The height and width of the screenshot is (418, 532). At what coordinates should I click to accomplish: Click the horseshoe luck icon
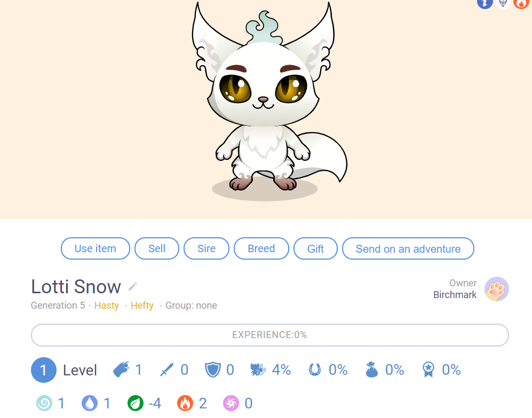(x=314, y=369)
